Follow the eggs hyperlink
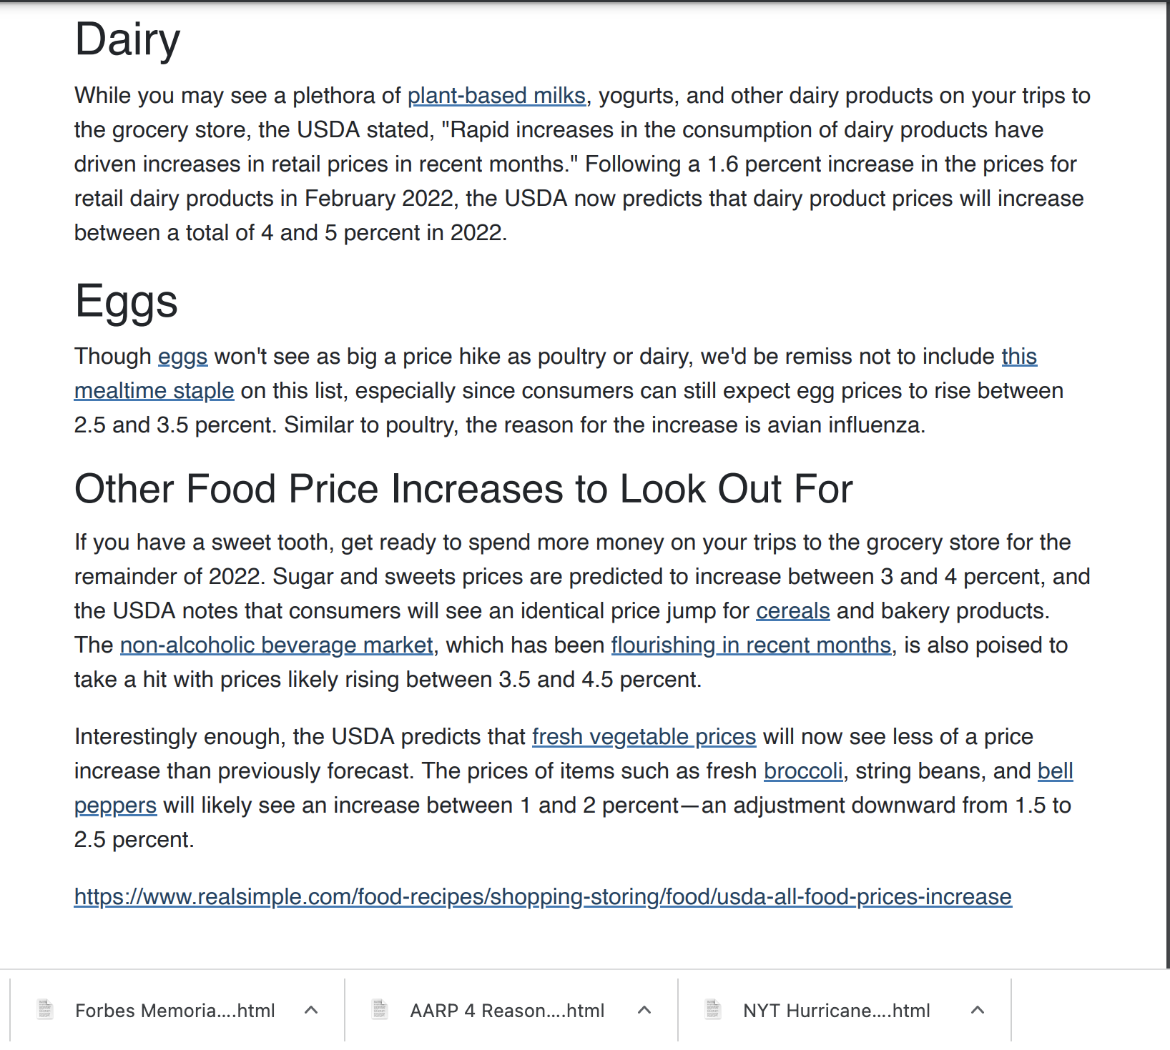This screenshot has height=1050, width=1170. [x=182, y=356]
